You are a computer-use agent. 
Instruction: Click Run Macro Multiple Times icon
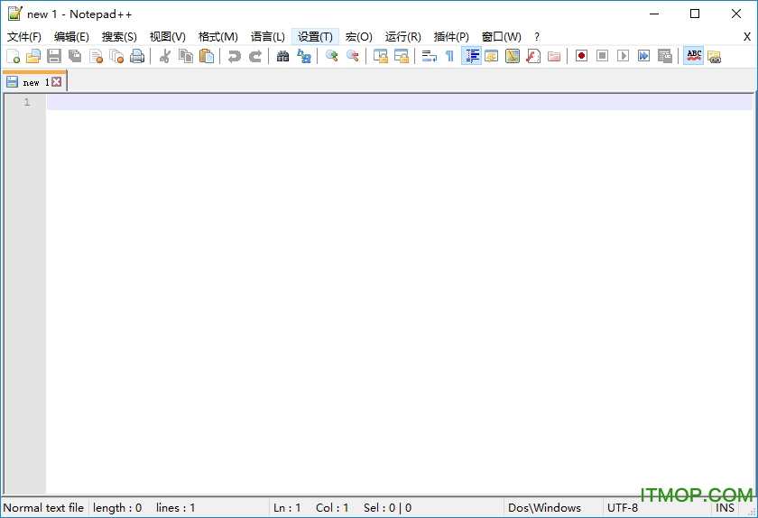(x=644, y=56)
